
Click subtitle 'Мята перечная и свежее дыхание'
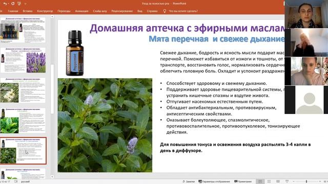217,39
